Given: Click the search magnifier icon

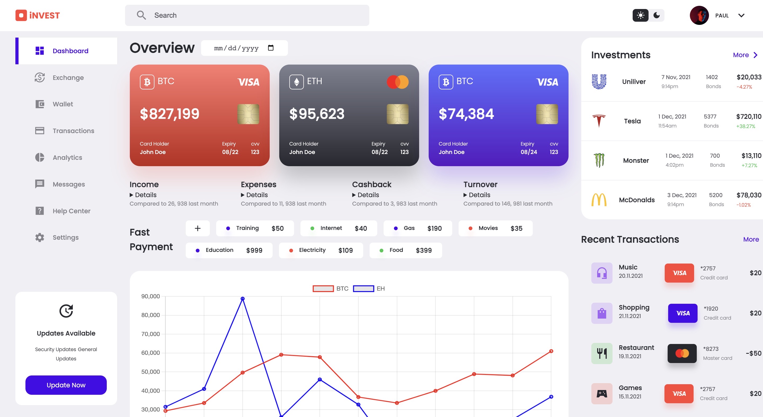Looking at the screenshot, I should [141, 15].
